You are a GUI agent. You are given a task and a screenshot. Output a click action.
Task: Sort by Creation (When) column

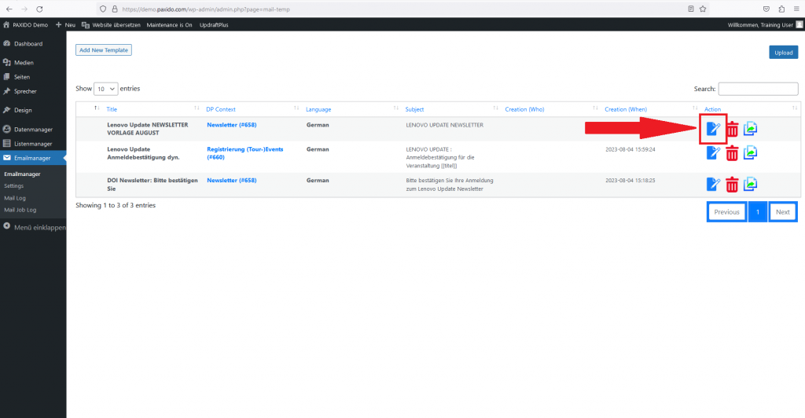pyautogui.click(x=627, y=109)
